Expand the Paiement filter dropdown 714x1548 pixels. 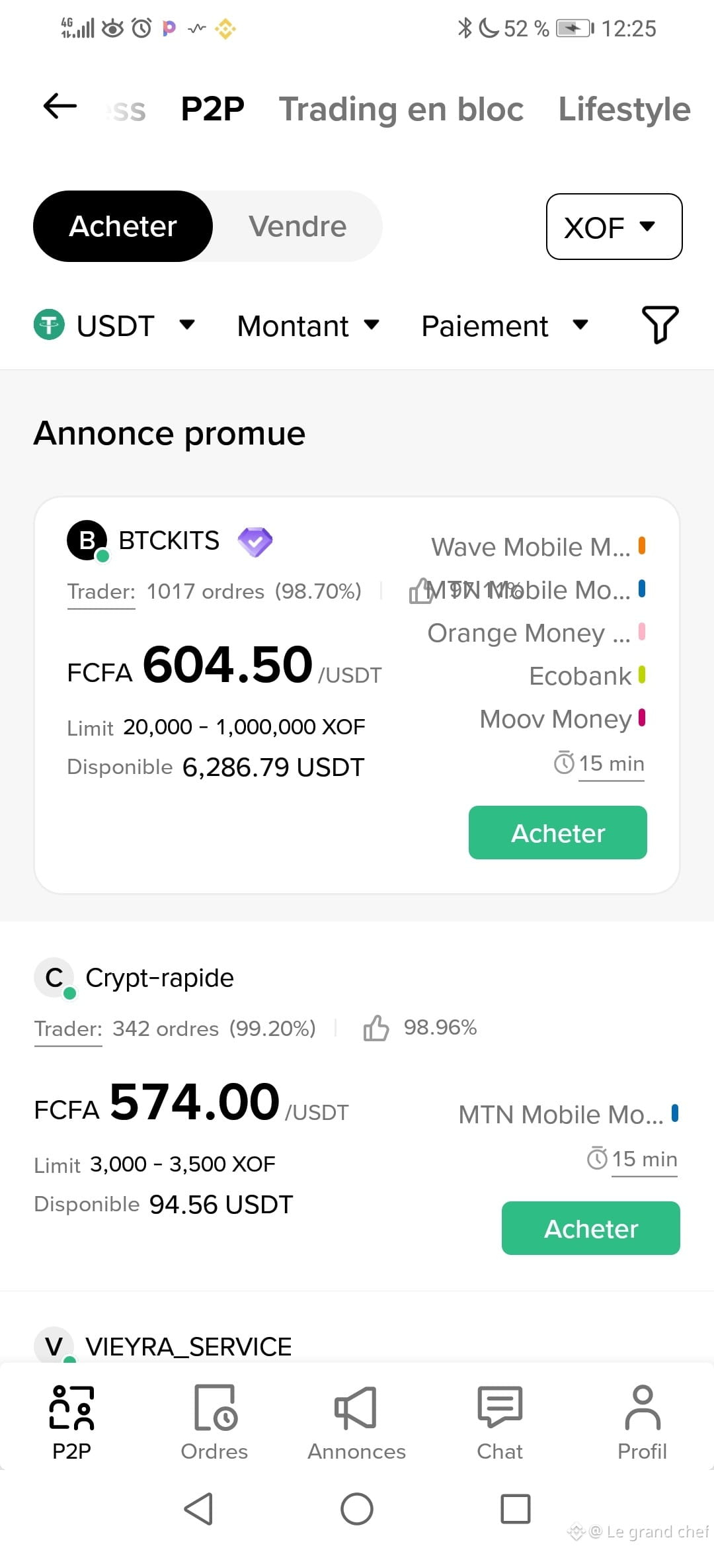[x=504, y=325]
